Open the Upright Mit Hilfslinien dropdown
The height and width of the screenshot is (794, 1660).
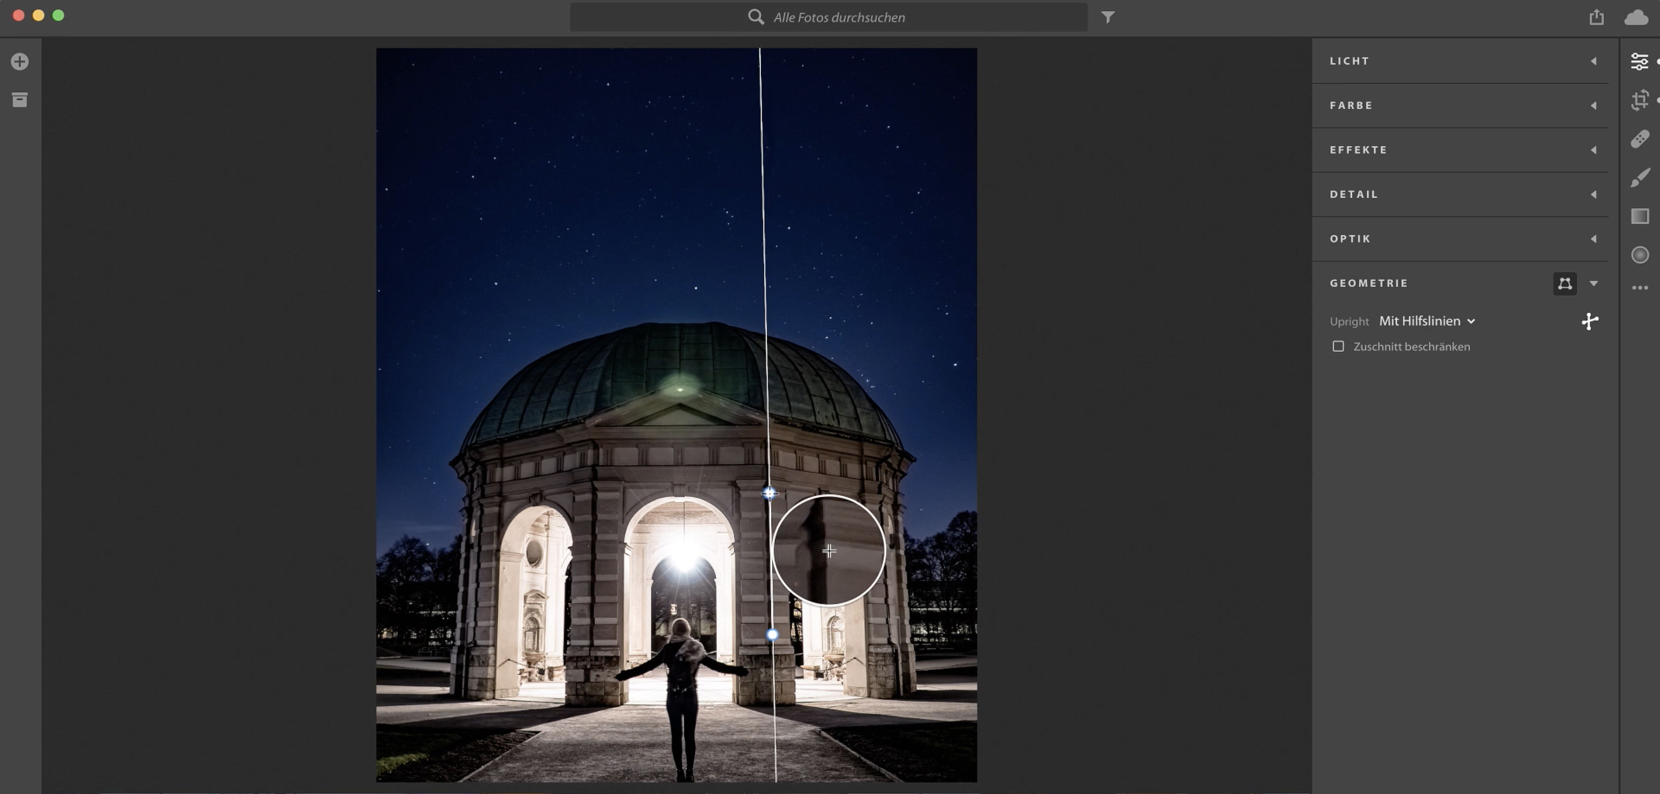pos(1426,321)
